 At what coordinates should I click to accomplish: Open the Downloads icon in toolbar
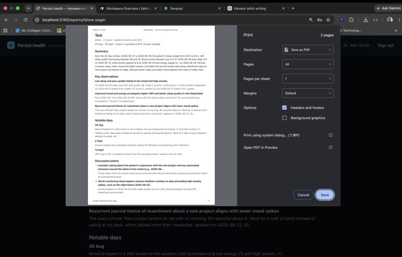click(366, 20)
